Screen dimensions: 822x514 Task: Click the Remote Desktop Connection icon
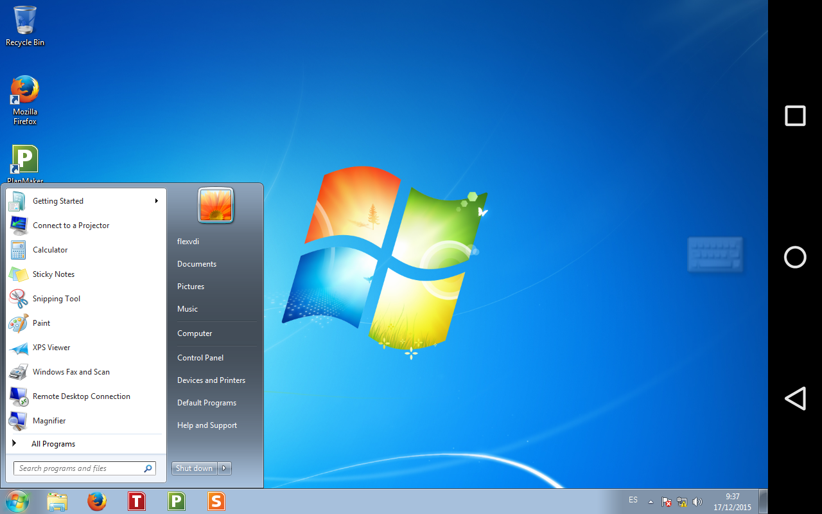(x=17, y=396)
